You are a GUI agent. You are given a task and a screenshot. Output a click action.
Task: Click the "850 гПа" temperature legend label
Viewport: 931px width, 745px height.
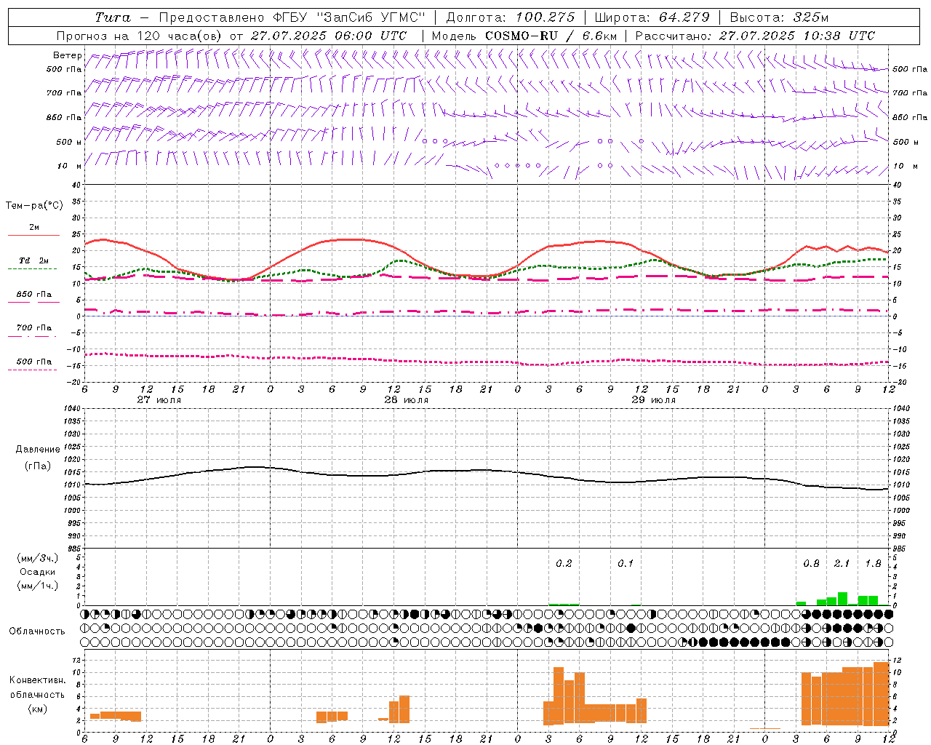click(x=34, y=295)
